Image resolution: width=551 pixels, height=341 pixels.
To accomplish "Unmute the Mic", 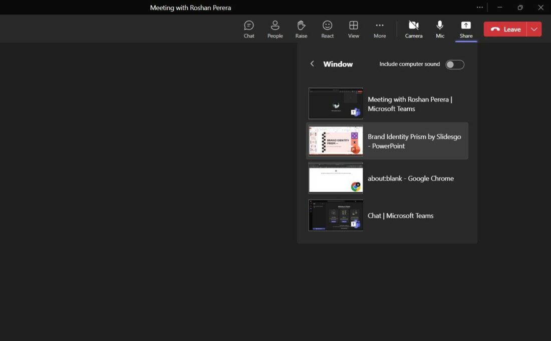I will point(440,28).
